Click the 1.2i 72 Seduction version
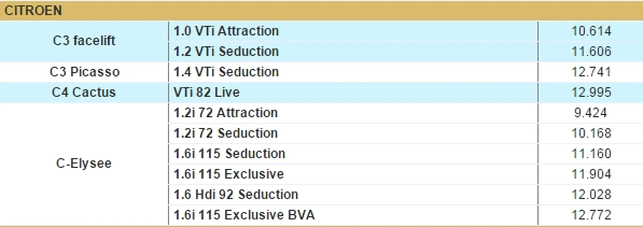Screen dimensions: 643x227 click(226, 133)
